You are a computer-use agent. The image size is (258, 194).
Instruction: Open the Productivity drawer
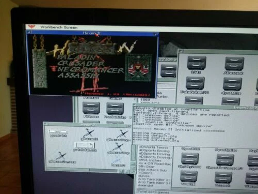pos(115,111)
